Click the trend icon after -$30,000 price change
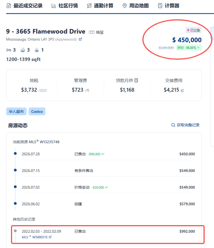The image size is (214, 248). (x=107, y=188)
